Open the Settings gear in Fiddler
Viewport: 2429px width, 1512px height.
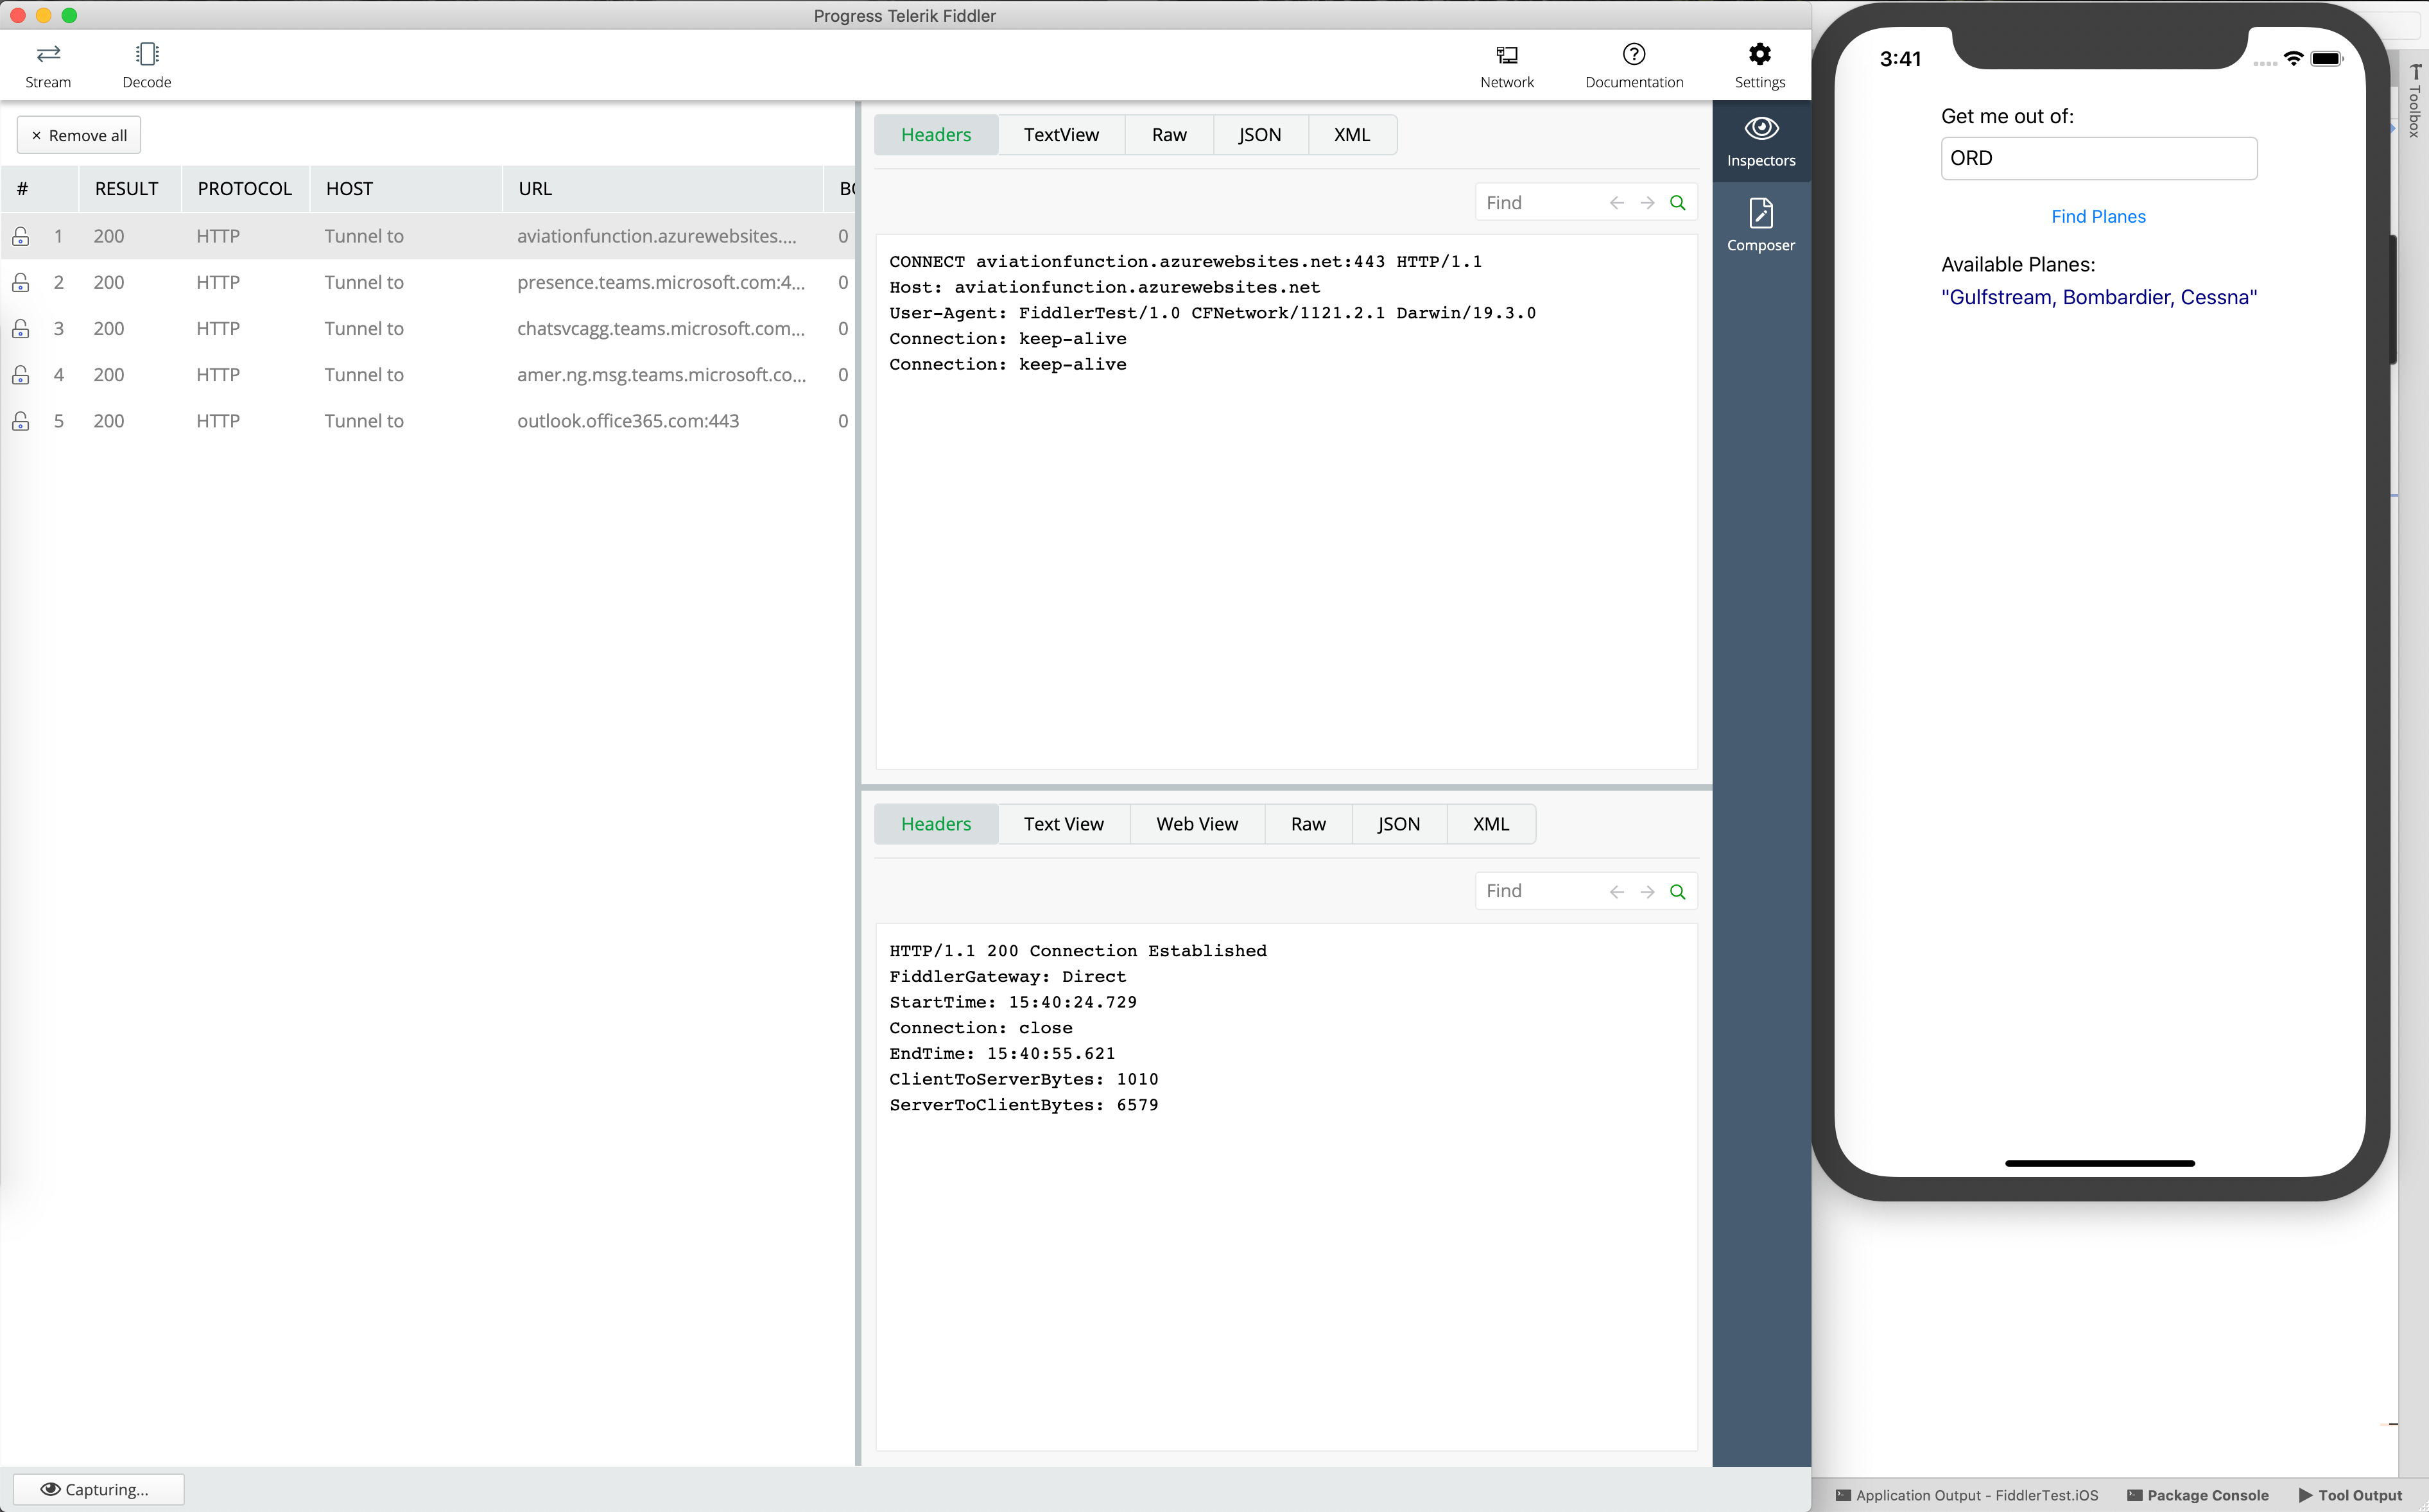1760,66
